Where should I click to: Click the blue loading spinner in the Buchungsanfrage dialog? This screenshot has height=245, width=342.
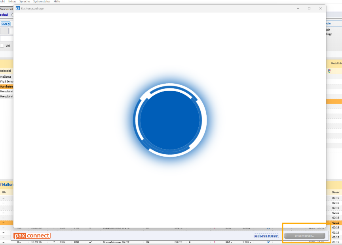170,120
